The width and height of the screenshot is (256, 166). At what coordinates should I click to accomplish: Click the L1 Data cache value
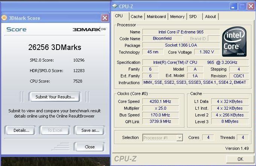tap(230, 101)
